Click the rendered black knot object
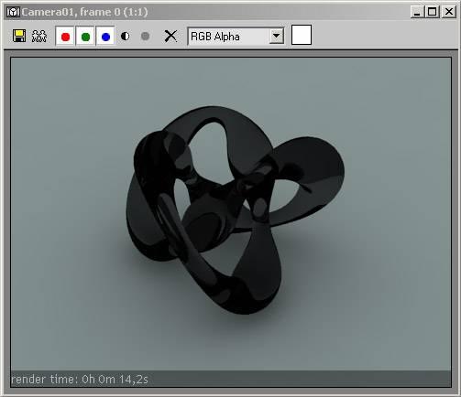Viewport: 461px width, 397px height. pos(236,209)
